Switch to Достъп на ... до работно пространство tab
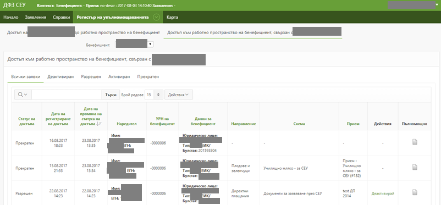The height and width of the screenshot is (205, 441). 84,32
